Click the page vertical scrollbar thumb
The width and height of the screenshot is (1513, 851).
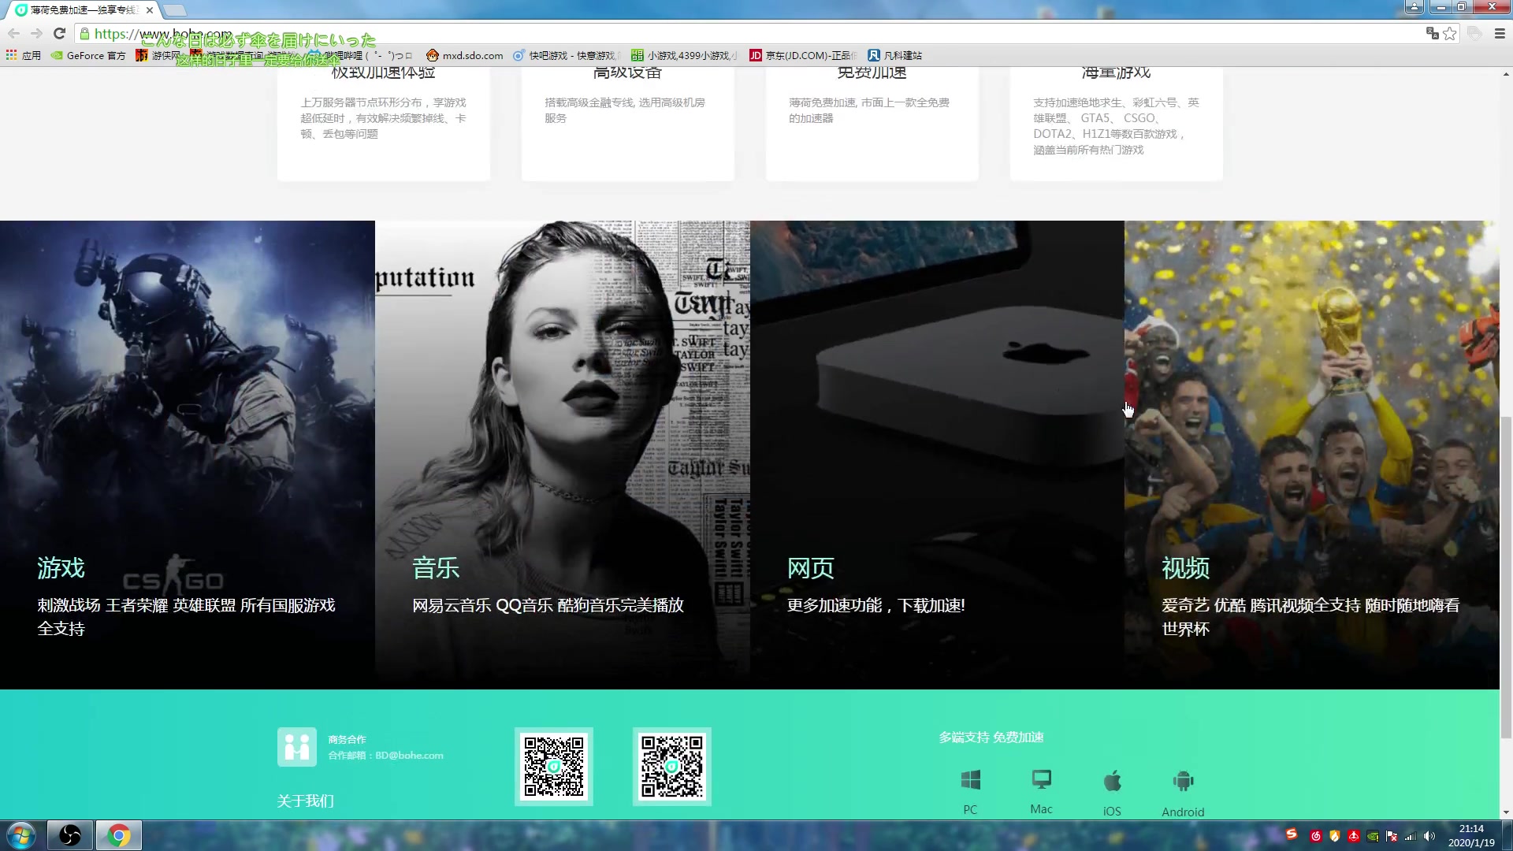(x=1506, y=578)
